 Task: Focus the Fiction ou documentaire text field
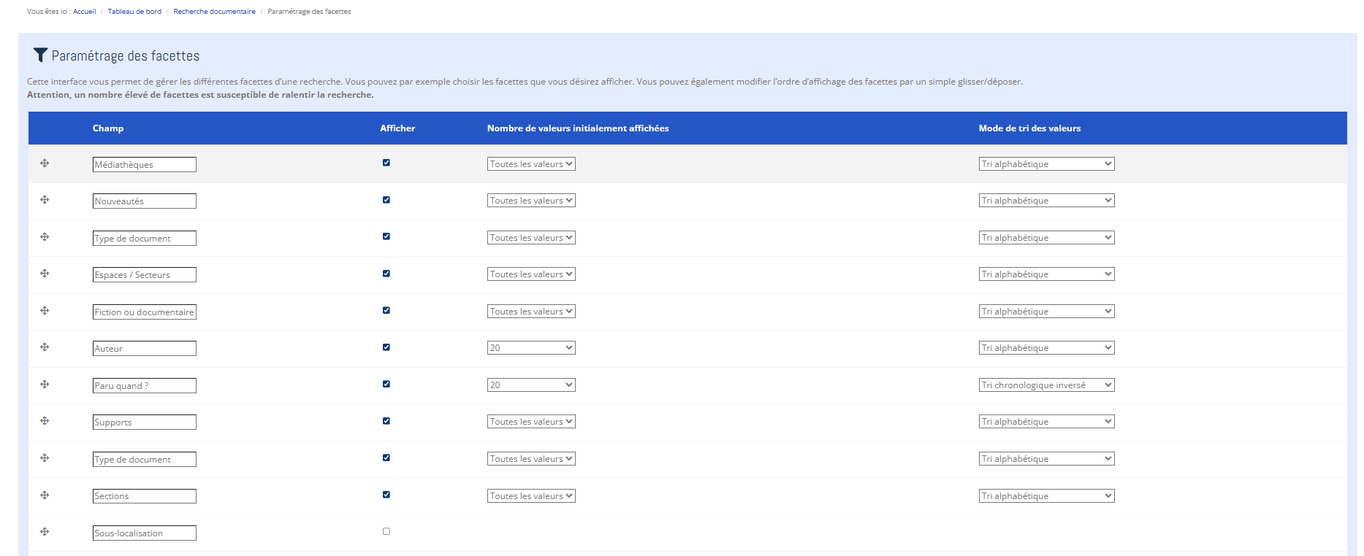(x=144, y=312)
